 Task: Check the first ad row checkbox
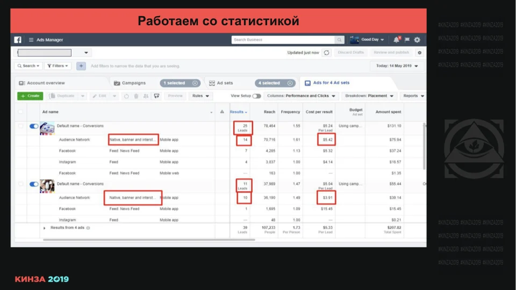pos(21,126)
